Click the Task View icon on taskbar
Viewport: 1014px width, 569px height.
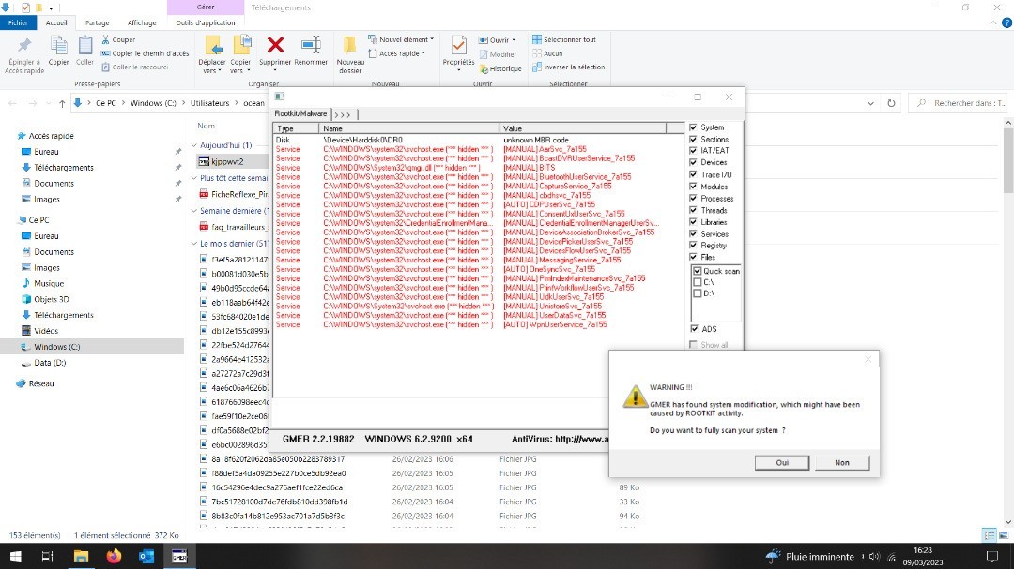[47, 556]
